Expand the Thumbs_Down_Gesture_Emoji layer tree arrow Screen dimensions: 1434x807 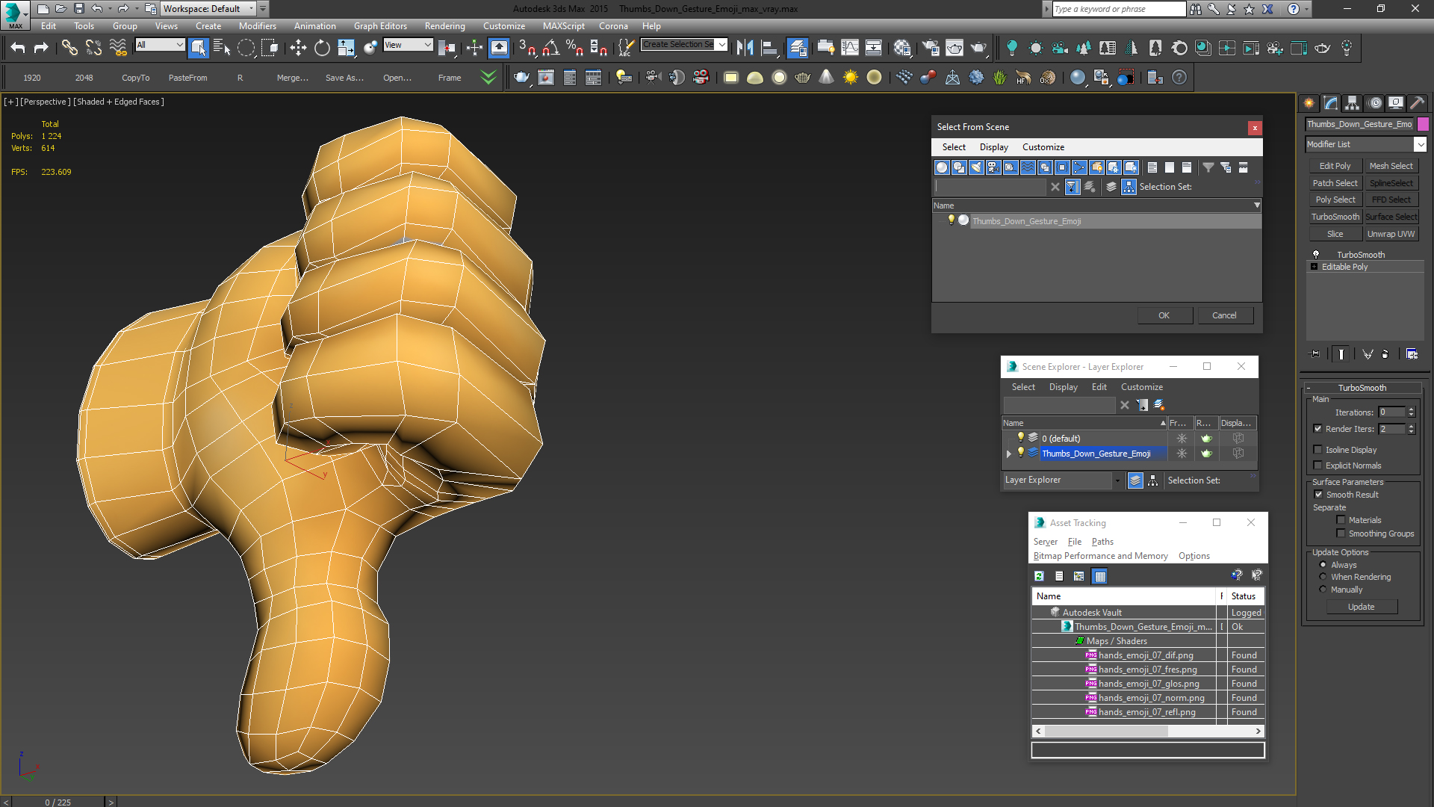(x=1009, y=454)
